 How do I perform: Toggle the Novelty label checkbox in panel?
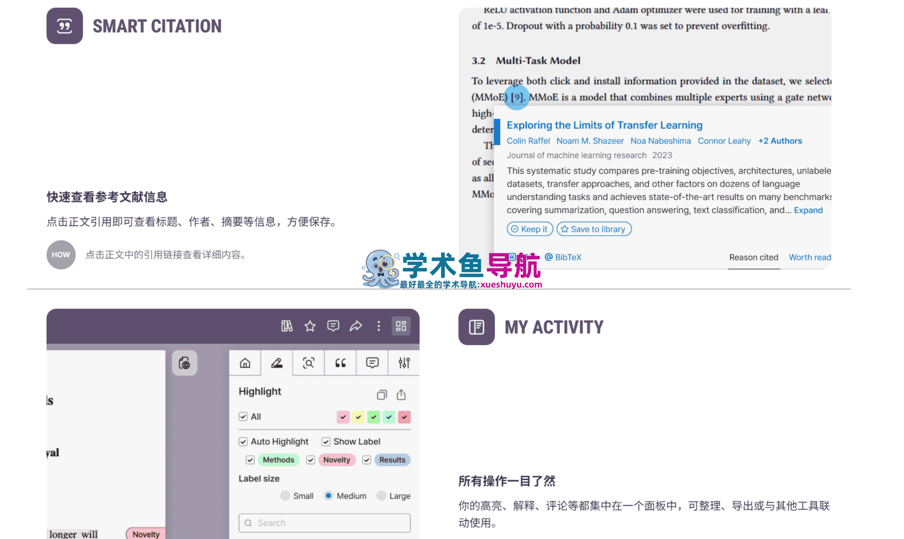tap(311, 460)
